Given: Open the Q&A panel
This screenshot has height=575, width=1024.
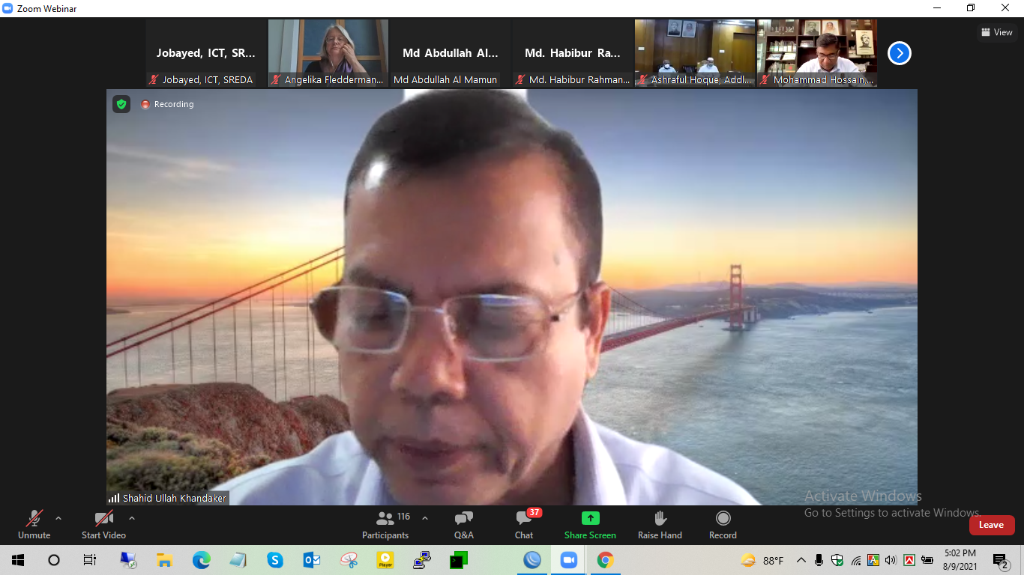Looking at the screenshot, I should [x=463, y=524].
